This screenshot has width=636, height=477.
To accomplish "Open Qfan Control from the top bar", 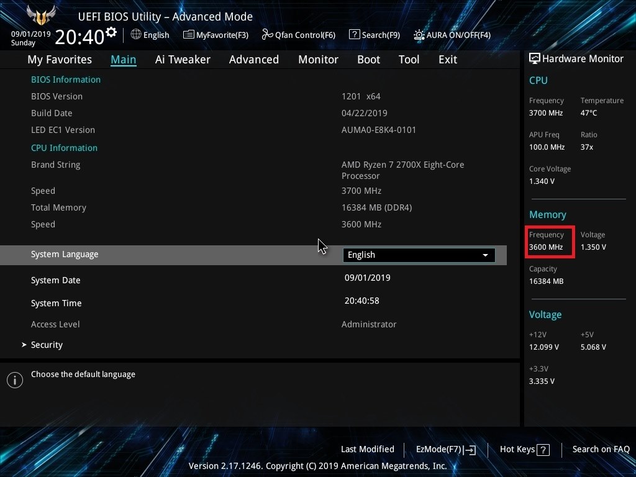I will click(x=298, y=35).
